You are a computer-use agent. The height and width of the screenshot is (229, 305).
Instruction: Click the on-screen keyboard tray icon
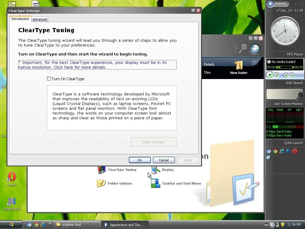266,225
